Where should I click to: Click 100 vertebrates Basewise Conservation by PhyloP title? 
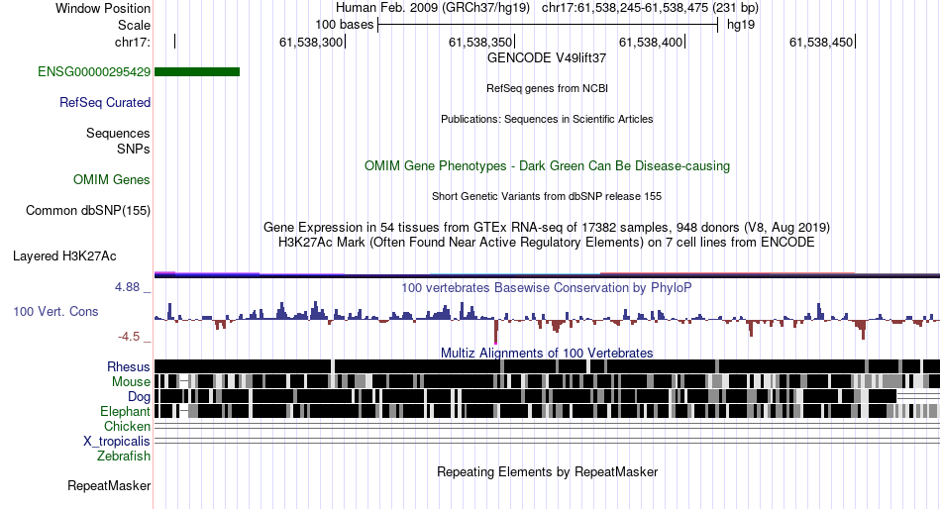547,288
